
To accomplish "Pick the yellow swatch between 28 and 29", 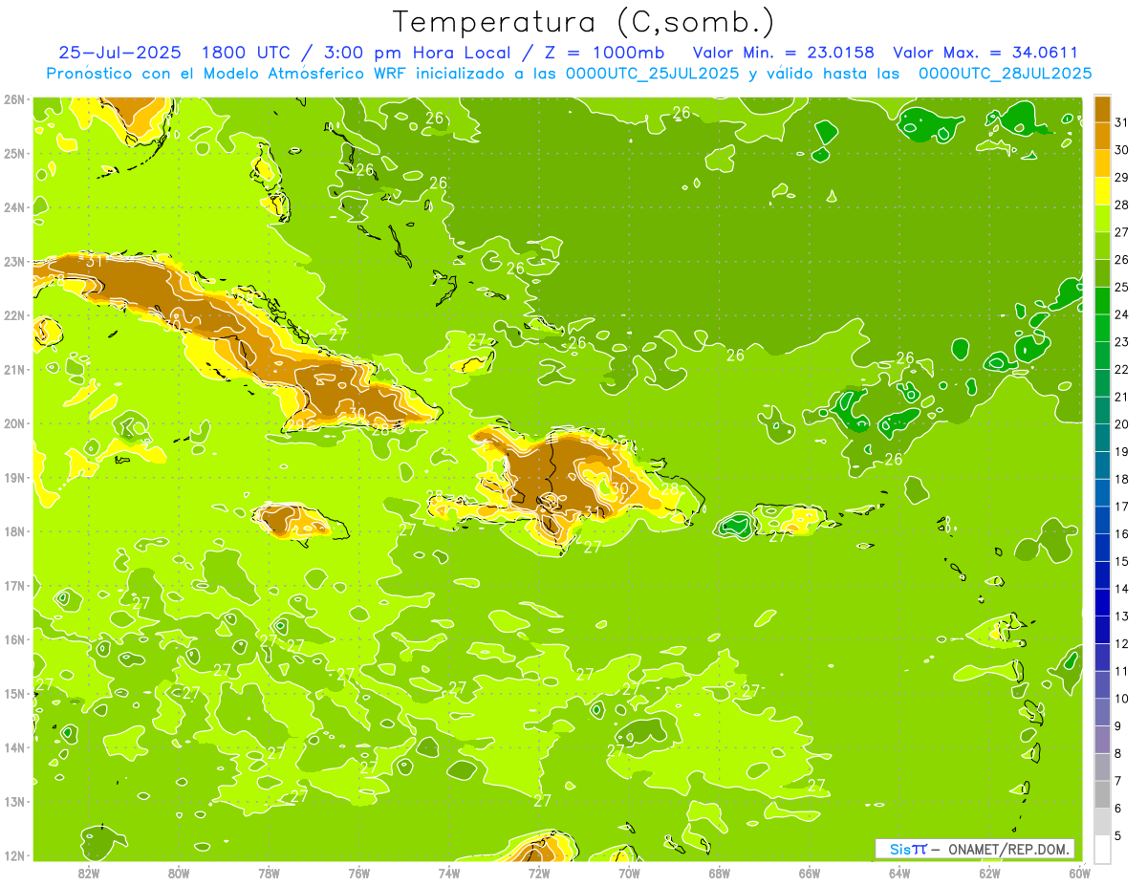I will tap(1102, 191).
